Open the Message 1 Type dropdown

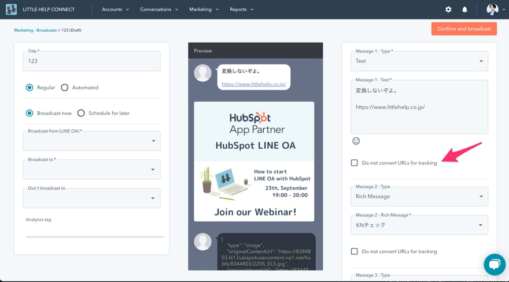coord(419,61)
